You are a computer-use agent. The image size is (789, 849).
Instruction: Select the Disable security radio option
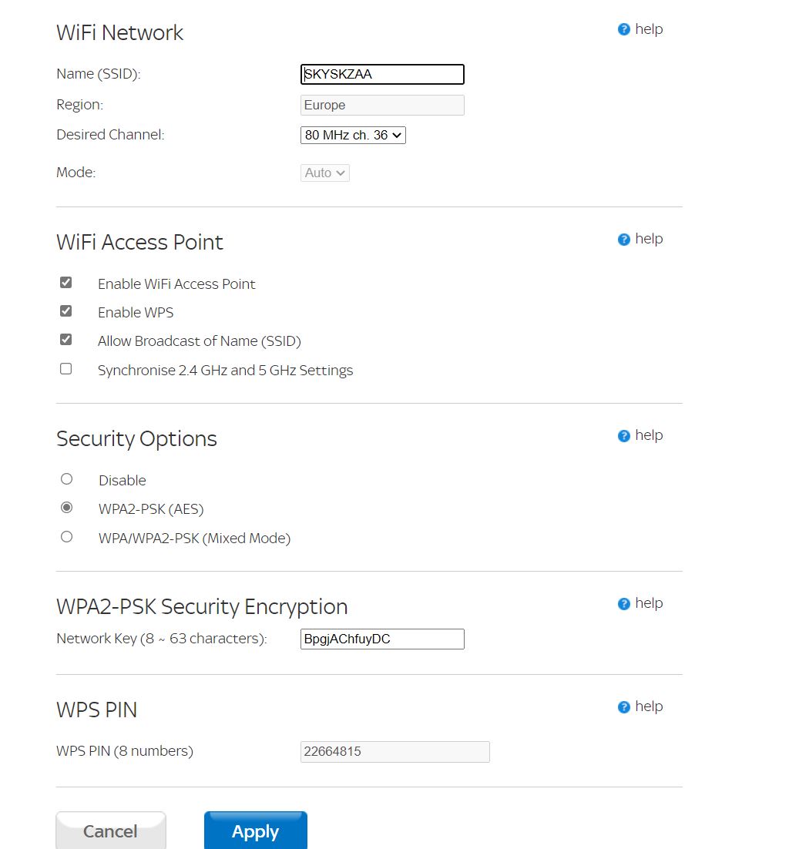[x=67, y=479]
